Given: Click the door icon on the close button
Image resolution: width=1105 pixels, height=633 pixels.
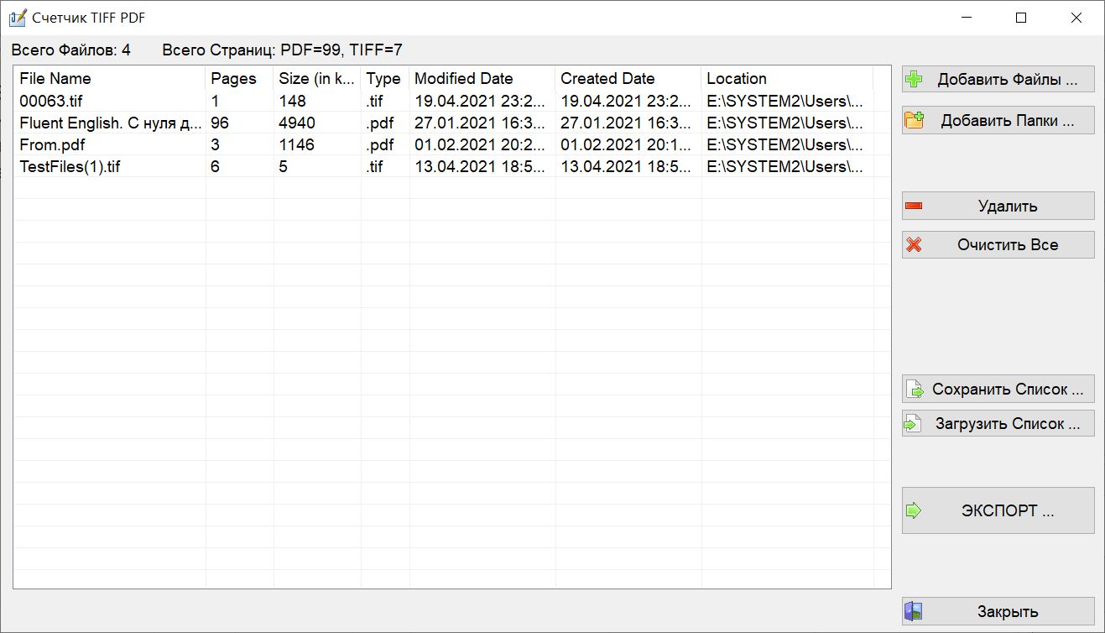Looking at the screenshot, I should tap(914, 611).
